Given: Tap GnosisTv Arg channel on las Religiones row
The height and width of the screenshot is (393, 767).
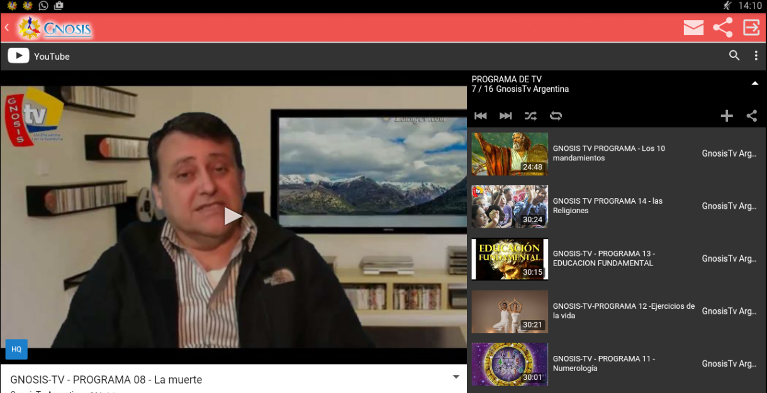Looking at the screenshot, I should 729,206.
